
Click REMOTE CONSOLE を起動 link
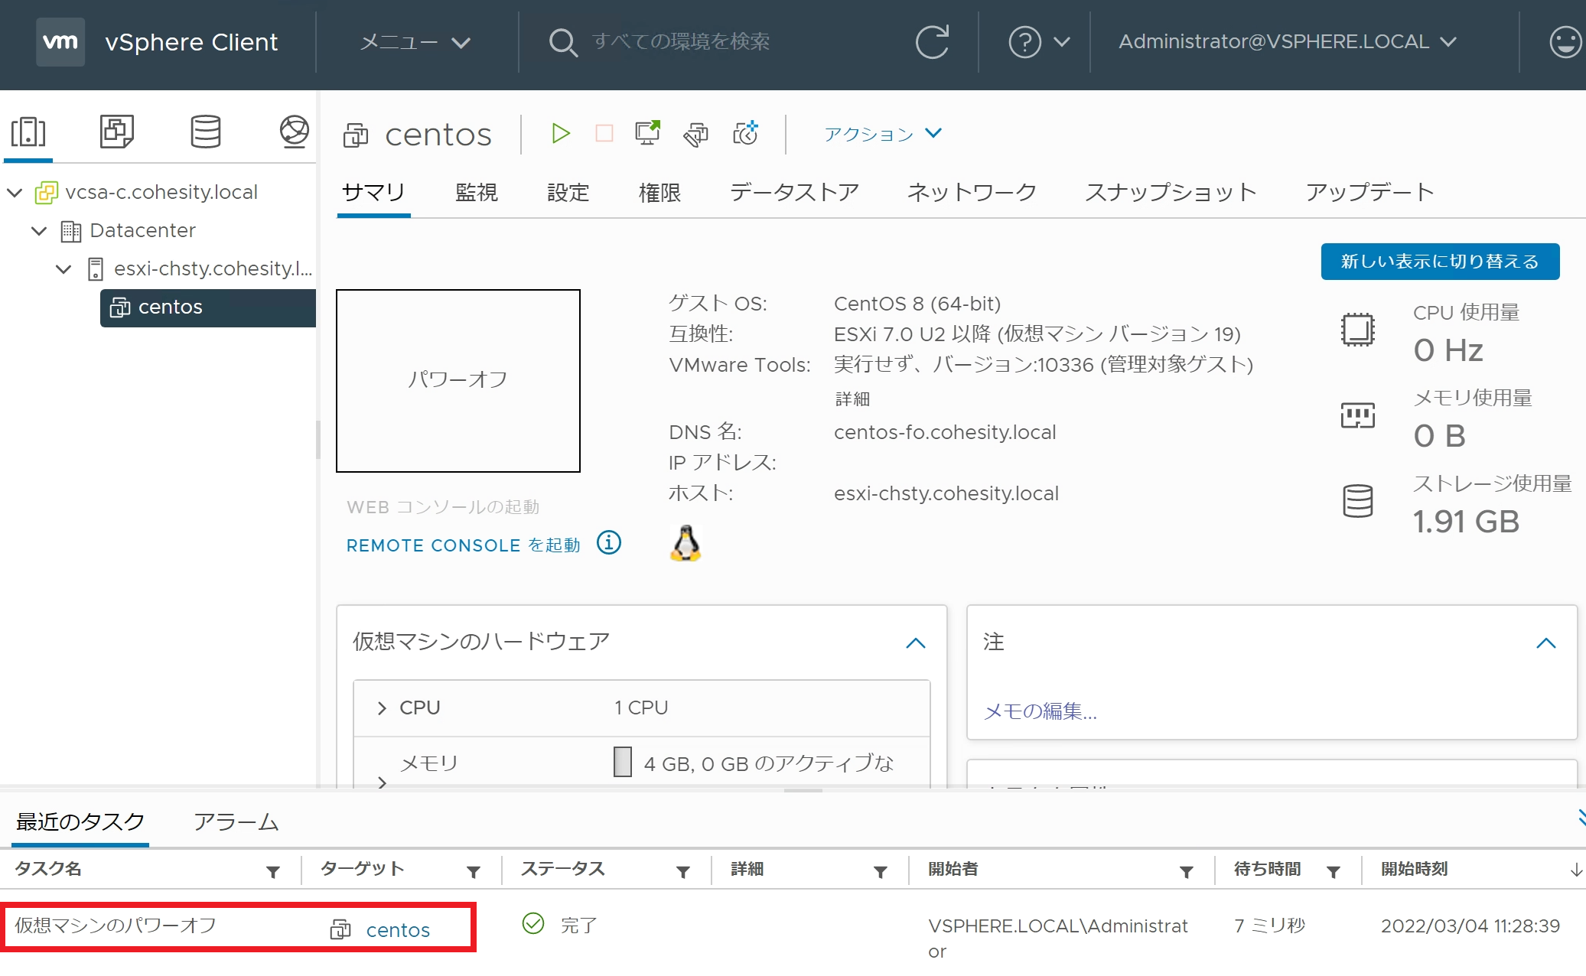(x=463, y=545)
